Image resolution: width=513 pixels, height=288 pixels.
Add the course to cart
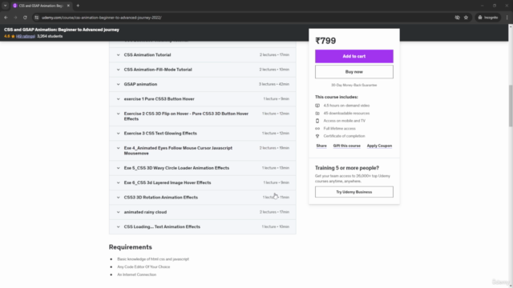pos(354,56)
